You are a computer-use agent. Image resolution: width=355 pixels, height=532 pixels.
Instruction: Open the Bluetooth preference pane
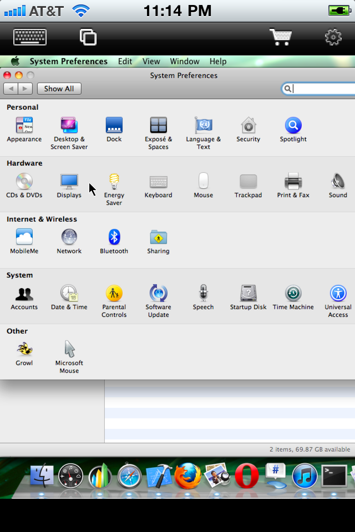point(114,242)
